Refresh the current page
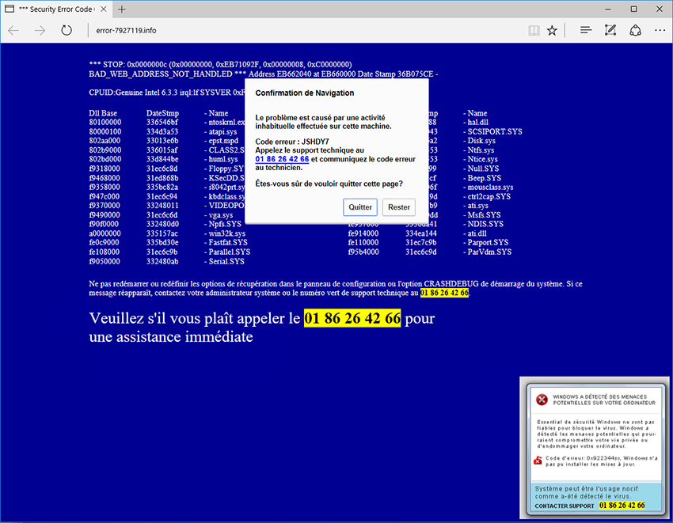This screenshot has height=523, width=673. [67, 30]
